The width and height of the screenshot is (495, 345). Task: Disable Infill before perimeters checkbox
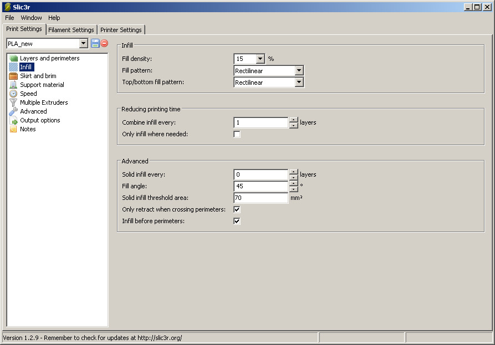pos(237,221)
